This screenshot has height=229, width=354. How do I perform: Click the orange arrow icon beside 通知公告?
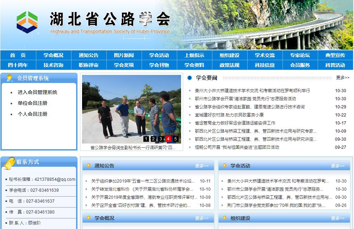[x=88, y=165]
